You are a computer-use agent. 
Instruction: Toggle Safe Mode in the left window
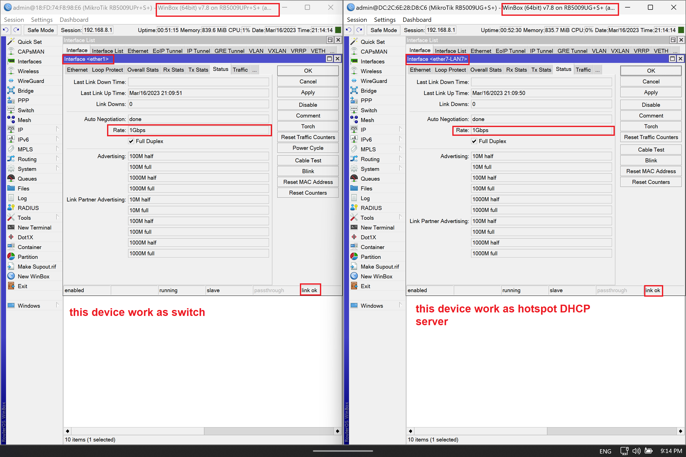41,30
